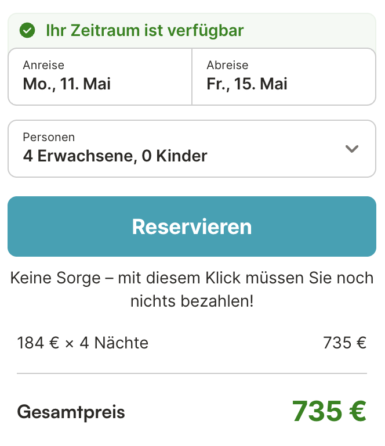The height and width of the screenshot is (446, 385).
Task: Click the green 735 € total price
Action: tap(329, 411)
